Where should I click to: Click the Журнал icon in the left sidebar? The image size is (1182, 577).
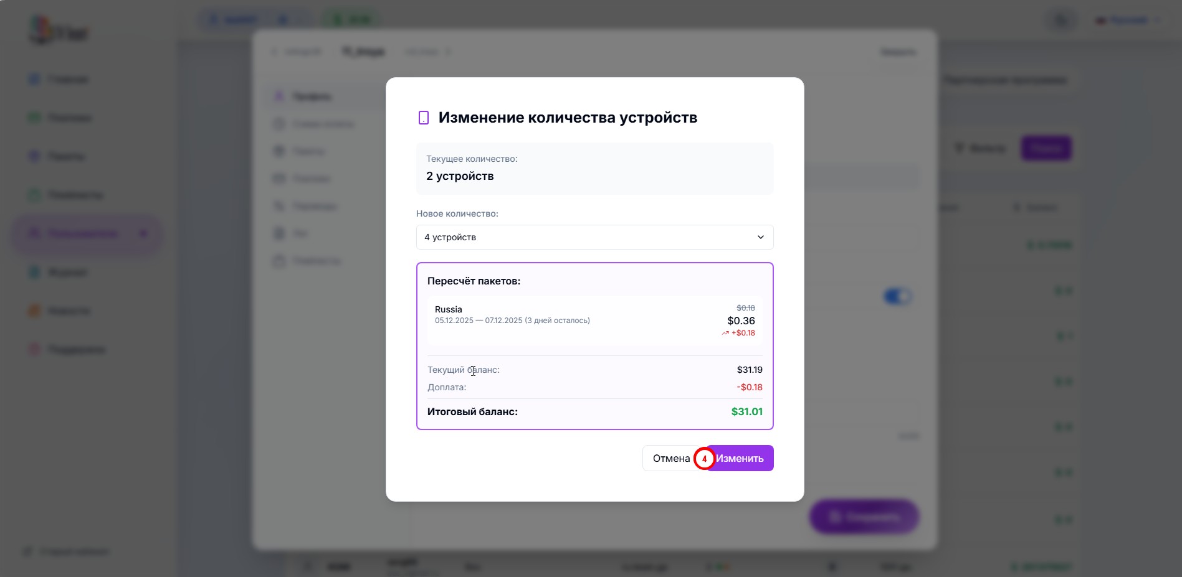(x=35, y=272)
